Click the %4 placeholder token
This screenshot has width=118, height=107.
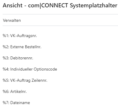[x=6, y=69]
